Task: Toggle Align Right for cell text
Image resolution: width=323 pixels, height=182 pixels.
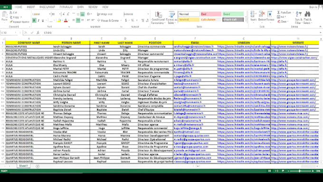Action: pos(83,20)
